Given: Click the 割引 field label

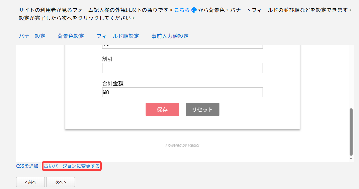Looking at the screenshot, I should click(107, 59).
